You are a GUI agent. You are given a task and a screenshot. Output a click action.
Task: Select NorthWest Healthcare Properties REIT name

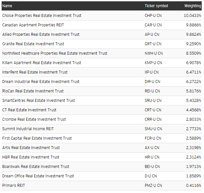[x=55, y=53]
